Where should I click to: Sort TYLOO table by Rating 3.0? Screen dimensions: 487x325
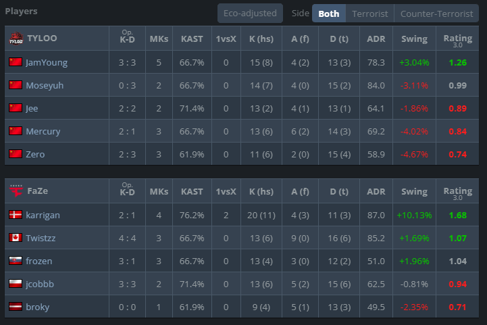pos(457,39)
